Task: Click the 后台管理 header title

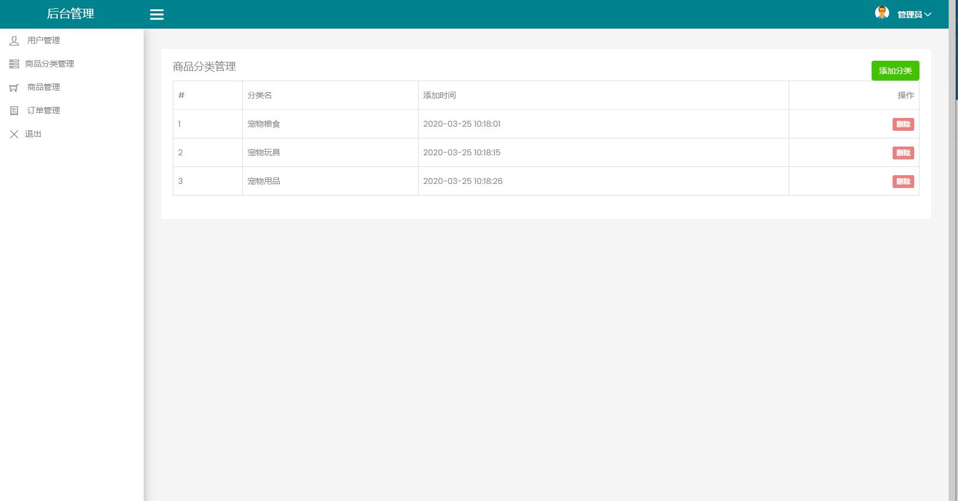Action: [71, 14]
